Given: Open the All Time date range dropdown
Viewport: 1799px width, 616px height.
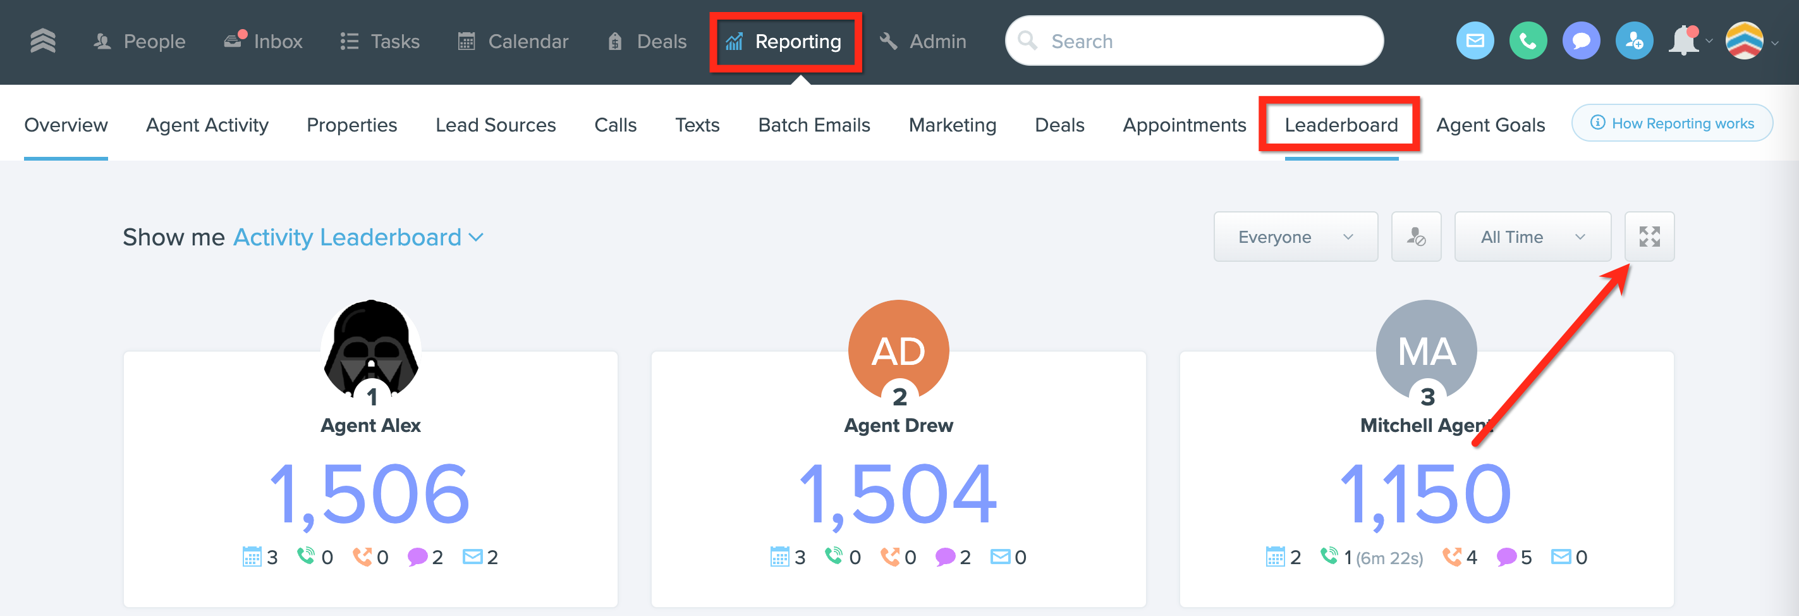Looking at the screenshot, I should 1532,237.
